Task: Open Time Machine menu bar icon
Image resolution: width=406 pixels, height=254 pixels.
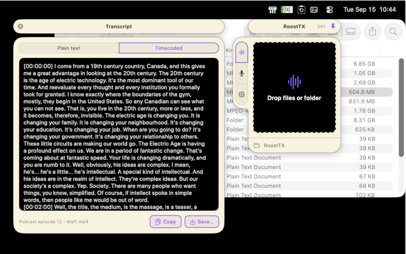Action: [301, 10]
